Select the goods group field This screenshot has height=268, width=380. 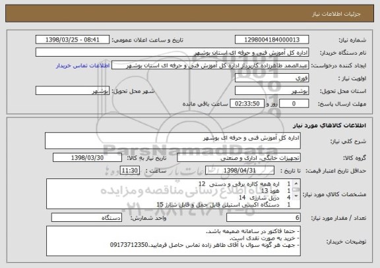(x=239, y=157)
